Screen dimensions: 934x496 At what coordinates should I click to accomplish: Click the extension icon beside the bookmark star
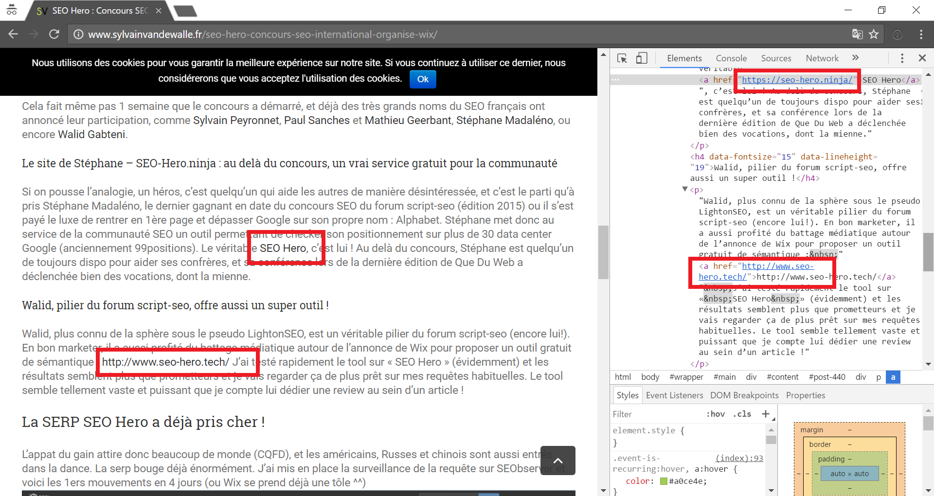tap(898, 34)
